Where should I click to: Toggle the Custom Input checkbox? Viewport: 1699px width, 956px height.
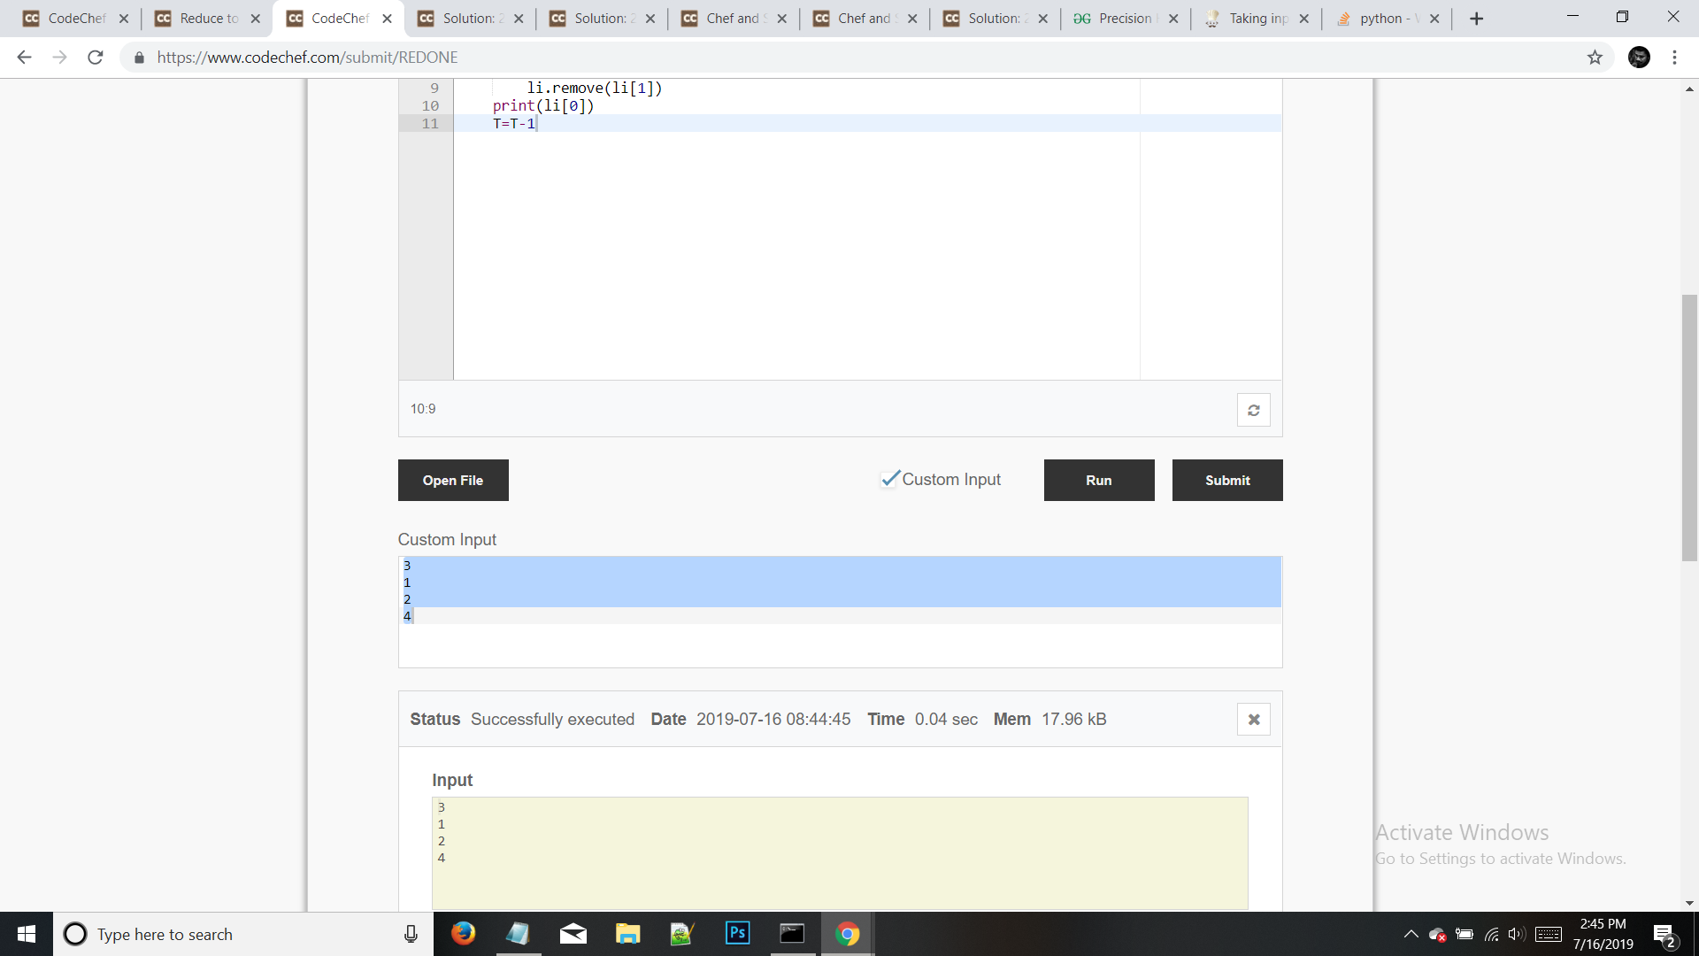tap(889, 479)
